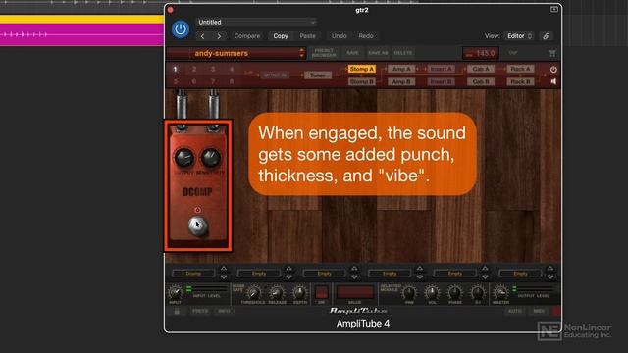
Task: Open the Preset Browser
Action: (324, 53)
